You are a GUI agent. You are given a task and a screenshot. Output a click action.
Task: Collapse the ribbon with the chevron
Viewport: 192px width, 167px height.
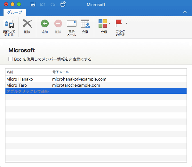(185, 12)
